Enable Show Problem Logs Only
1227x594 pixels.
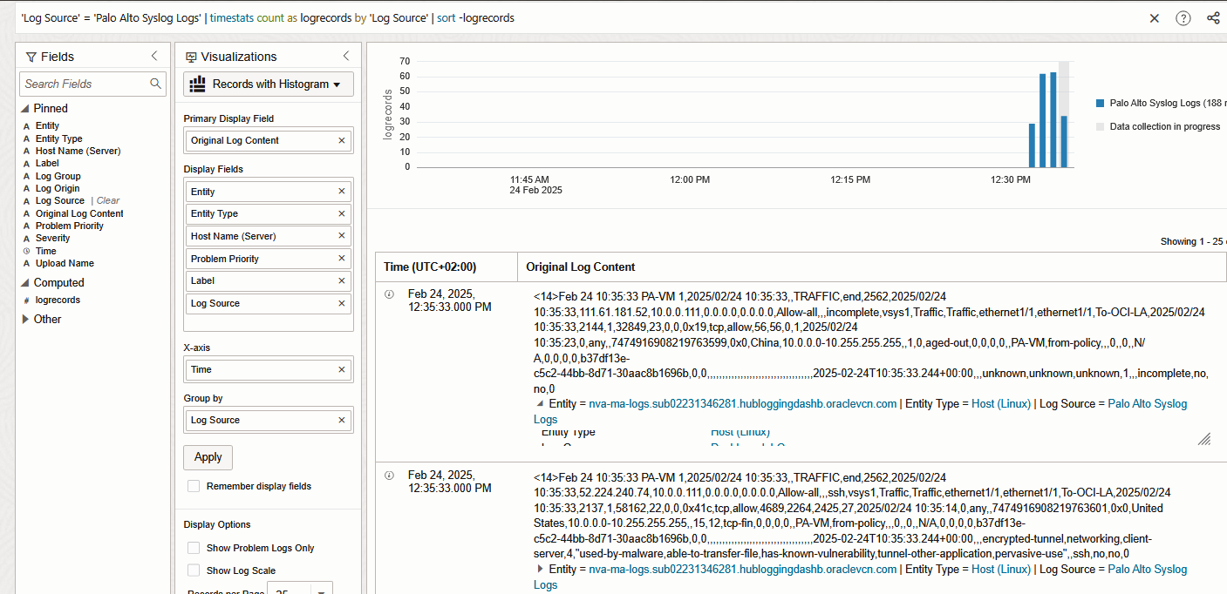coord(193,547)
